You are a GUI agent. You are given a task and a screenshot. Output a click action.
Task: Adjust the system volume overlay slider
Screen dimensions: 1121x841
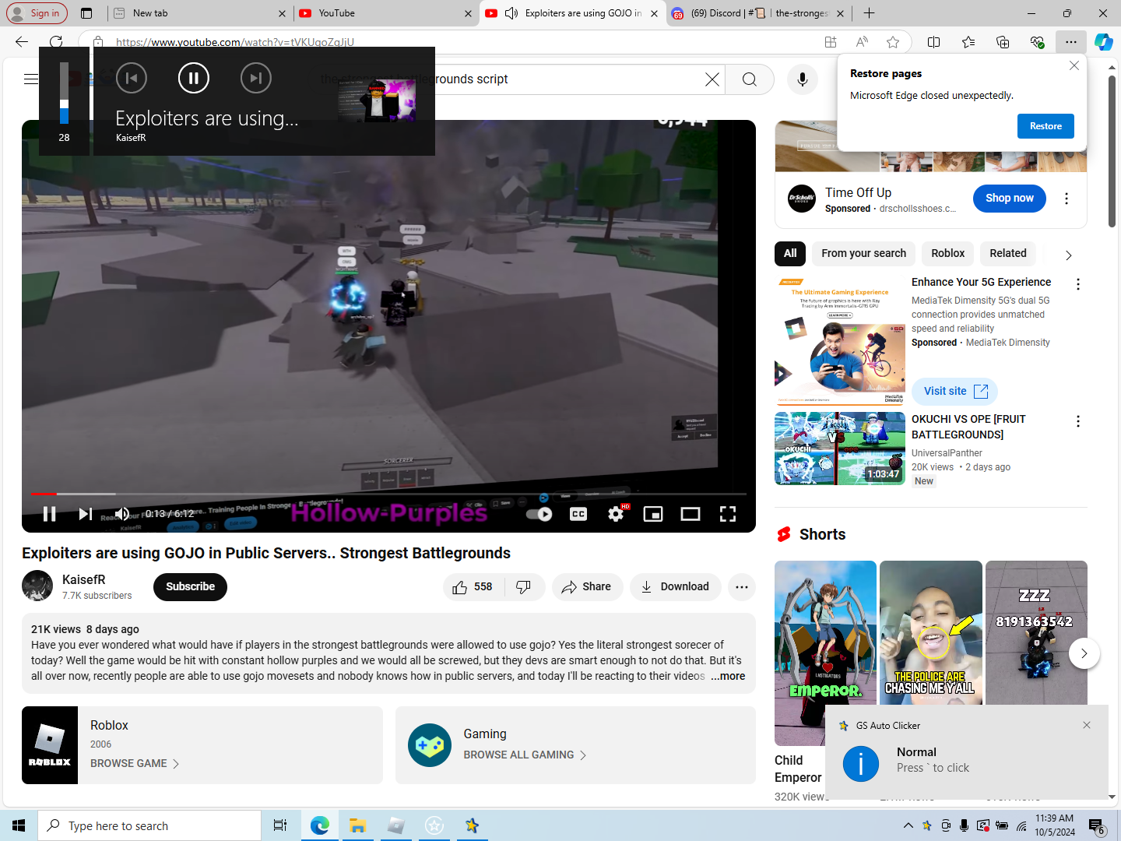[x=64, y=93]
